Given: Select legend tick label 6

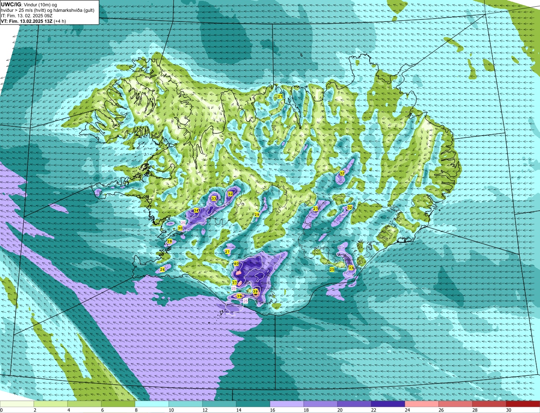Looking at the screenshot, I should [x=103, y=410].
